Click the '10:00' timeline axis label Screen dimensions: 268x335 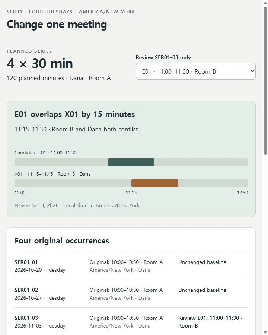coord(20,193)
